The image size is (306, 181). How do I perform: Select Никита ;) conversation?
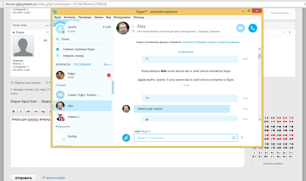pos(82,117)
